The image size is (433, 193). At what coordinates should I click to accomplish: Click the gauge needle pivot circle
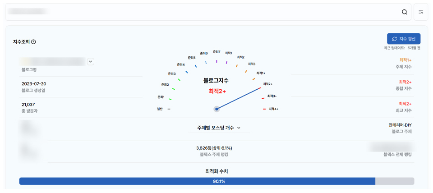click(216, 109)
